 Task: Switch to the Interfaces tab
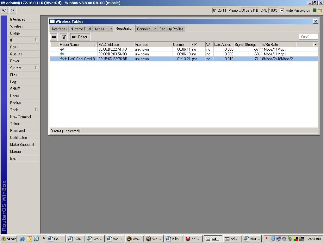click(59, 29)
